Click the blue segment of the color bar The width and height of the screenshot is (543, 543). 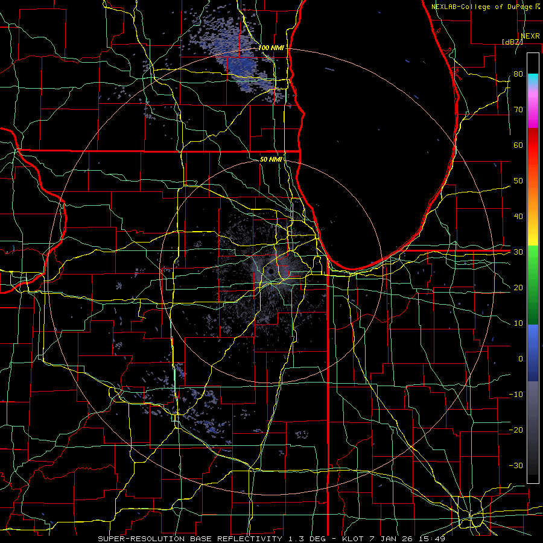coord(533,352)
